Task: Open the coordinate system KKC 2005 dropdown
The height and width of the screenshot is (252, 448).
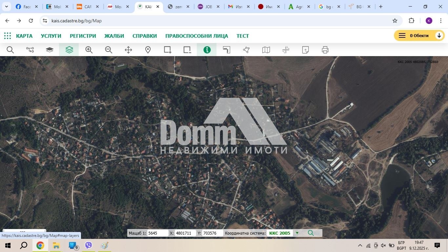Action: click(297, 233)
